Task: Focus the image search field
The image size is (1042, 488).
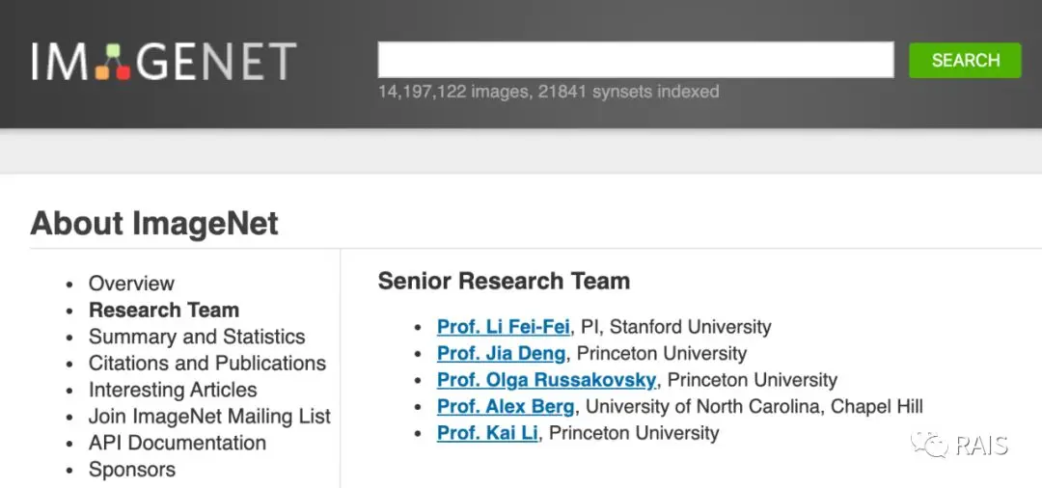Action: 635,60
